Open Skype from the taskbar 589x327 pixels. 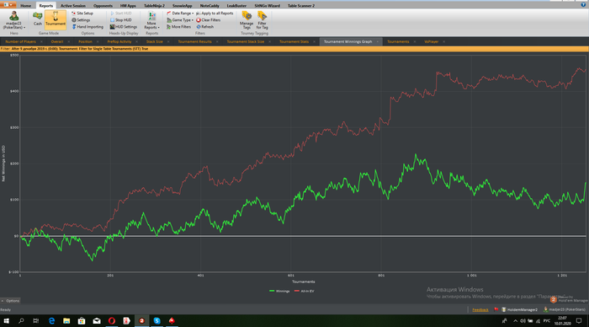[x=157, y=320]
